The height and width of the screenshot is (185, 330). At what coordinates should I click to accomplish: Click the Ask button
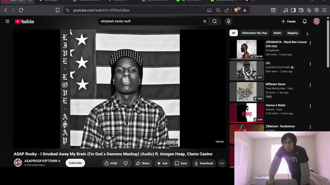(x=162, y=163)
